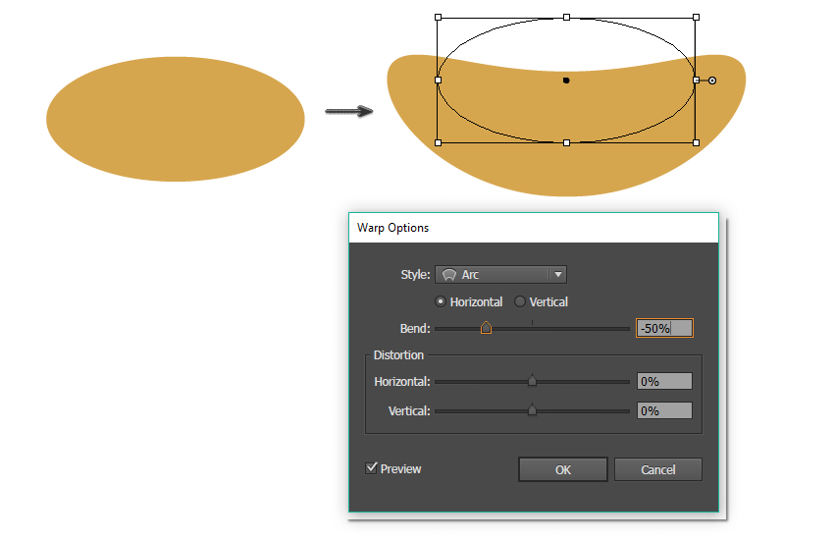Click the bottom-left bounding box handle
This screenshot has width=834, height=541.
(x=438, y=142)
